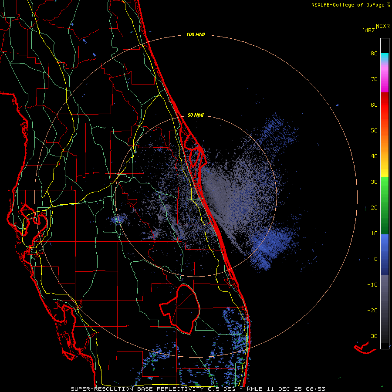The width and height of the screenshot is (392, 392).
Task: Click the 0 value on the dBZ scale
Action: (x=376, y=259)
